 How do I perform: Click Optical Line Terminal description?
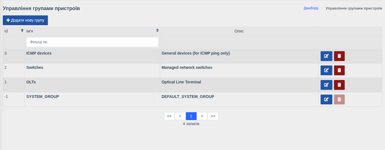pyautogui.click(x=181, y=82)
